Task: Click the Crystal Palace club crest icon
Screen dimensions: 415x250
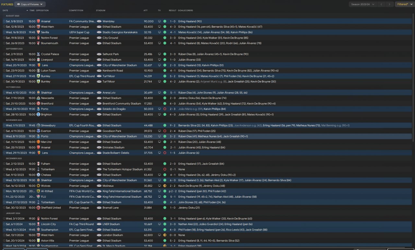Action: pos(38,54)
